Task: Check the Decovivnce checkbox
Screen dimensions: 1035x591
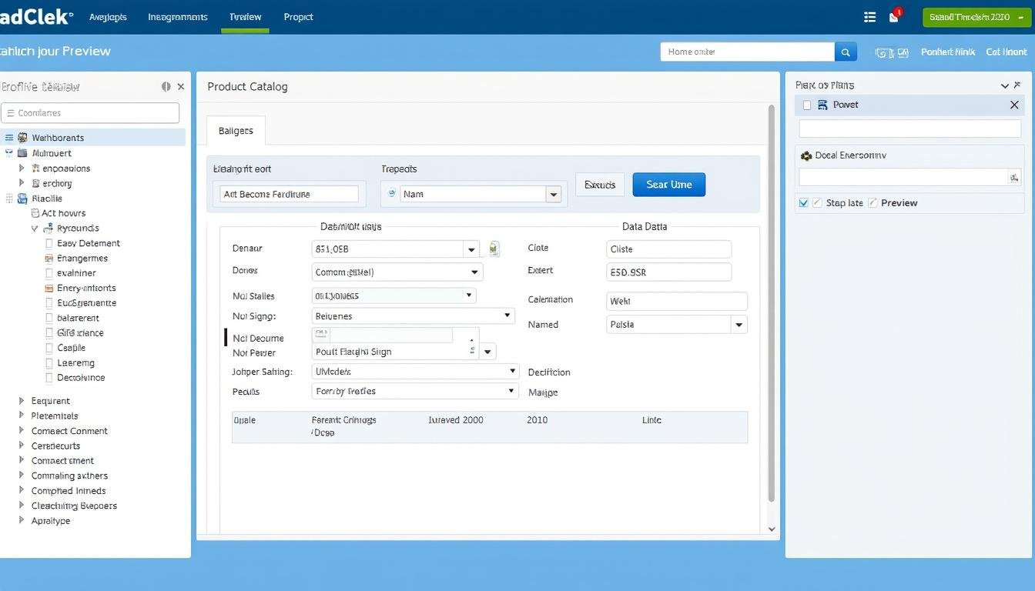Action: (49, 378)
